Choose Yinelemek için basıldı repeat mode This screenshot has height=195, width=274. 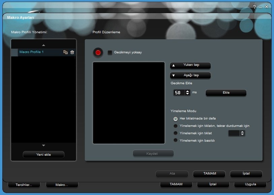pos(175,140)
